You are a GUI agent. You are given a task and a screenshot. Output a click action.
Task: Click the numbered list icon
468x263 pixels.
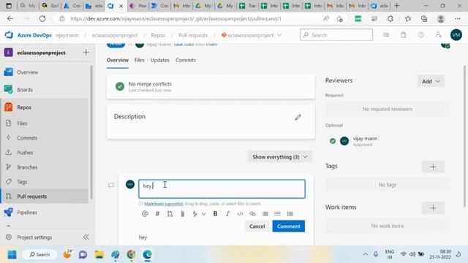[x=278, y=213]
